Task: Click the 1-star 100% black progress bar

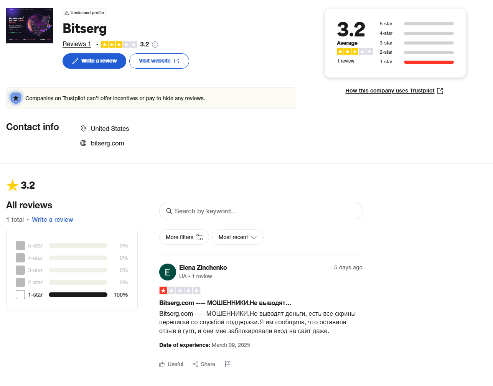Action: (x=78, y=295)
